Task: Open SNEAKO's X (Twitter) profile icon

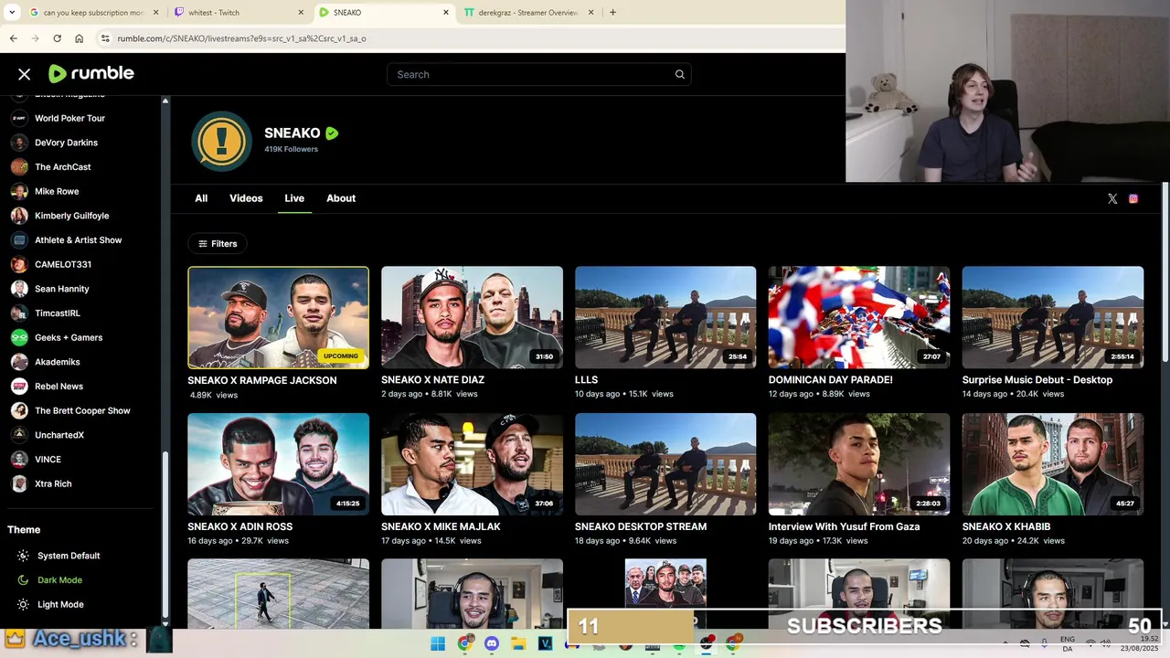Action: (1112, 198)
